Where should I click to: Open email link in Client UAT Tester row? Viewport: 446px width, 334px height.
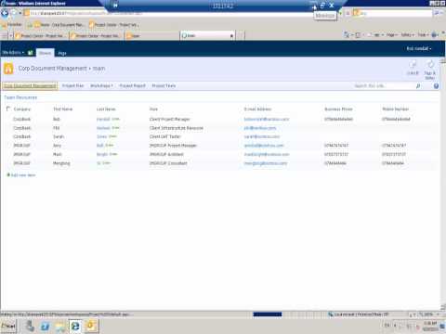tap(262, 136)
